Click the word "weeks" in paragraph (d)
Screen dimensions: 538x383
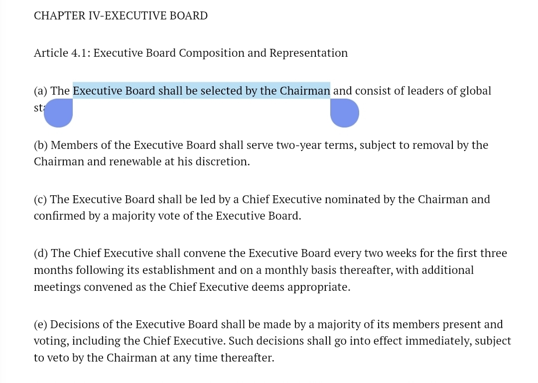(x=401, y=253)
